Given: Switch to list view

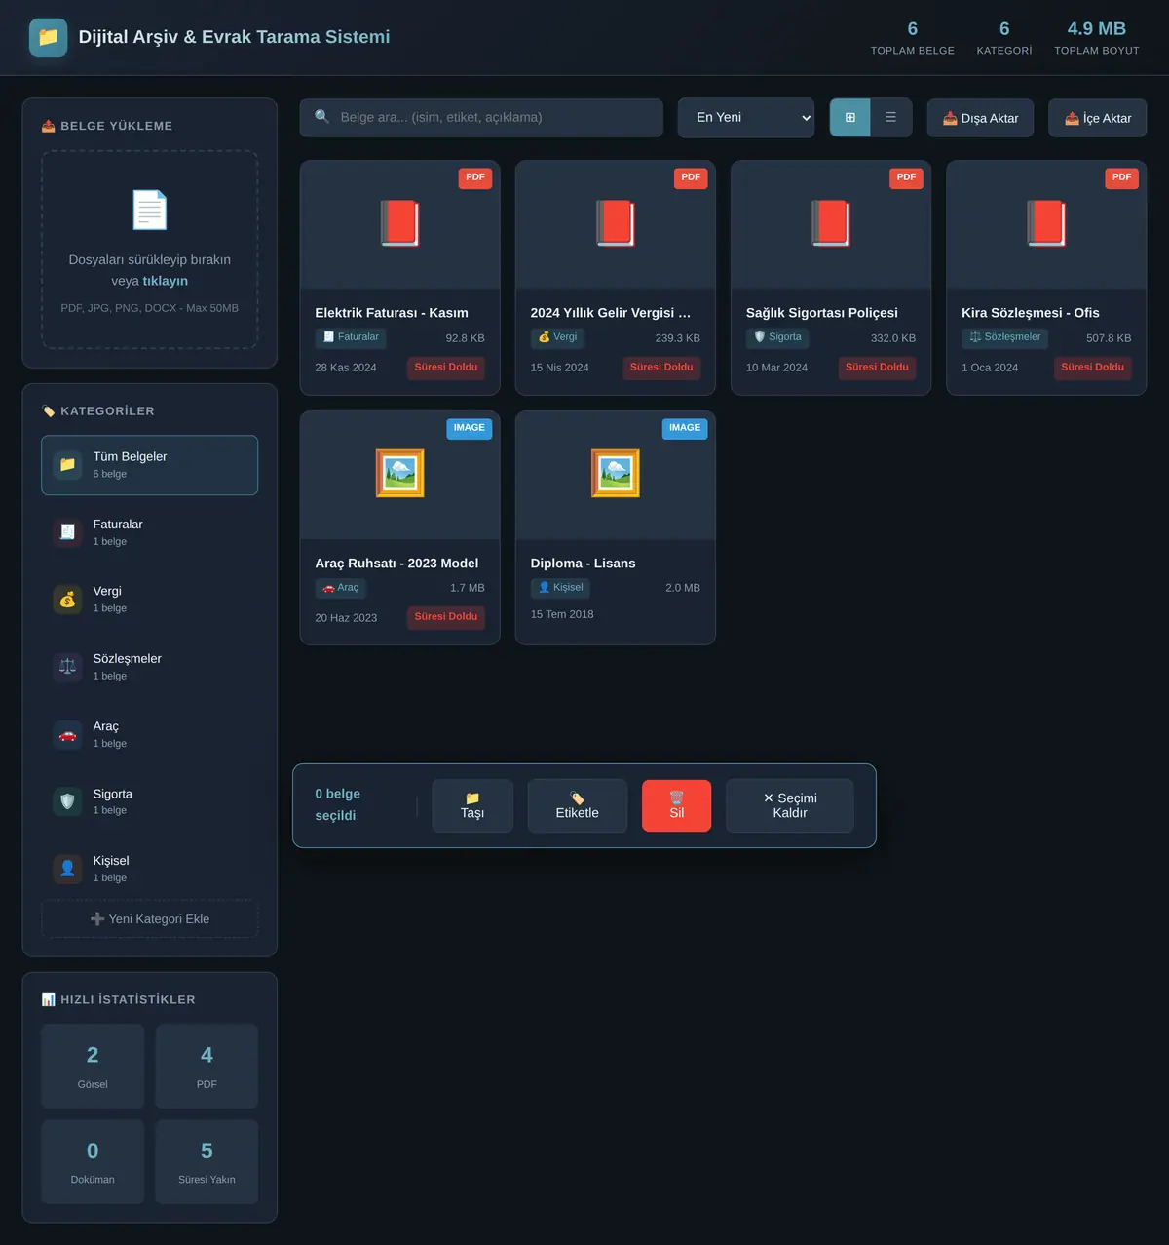Looking at the screenshot, I should click(x=890, y=117).
